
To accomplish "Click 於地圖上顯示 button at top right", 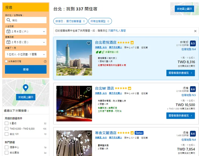I will tap(184, 9).
